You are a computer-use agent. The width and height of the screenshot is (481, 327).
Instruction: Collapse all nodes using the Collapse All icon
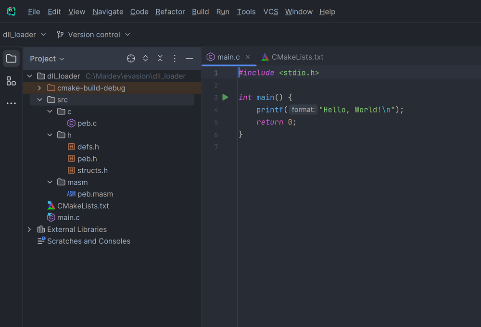coord(160,58)
